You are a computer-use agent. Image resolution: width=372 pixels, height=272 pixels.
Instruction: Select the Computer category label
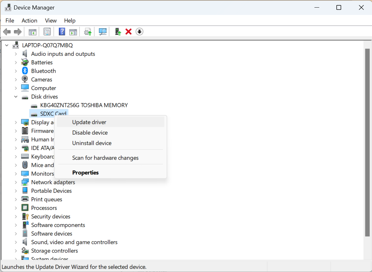click(x=44, y=88)
